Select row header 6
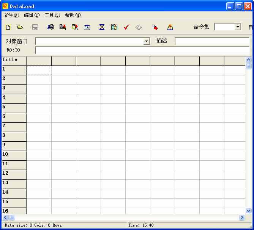The image size is (254, 230). [14, 118]
